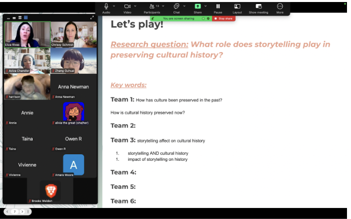
Task: Click the shield icon in sharing bar
Action: click(208, 19)
